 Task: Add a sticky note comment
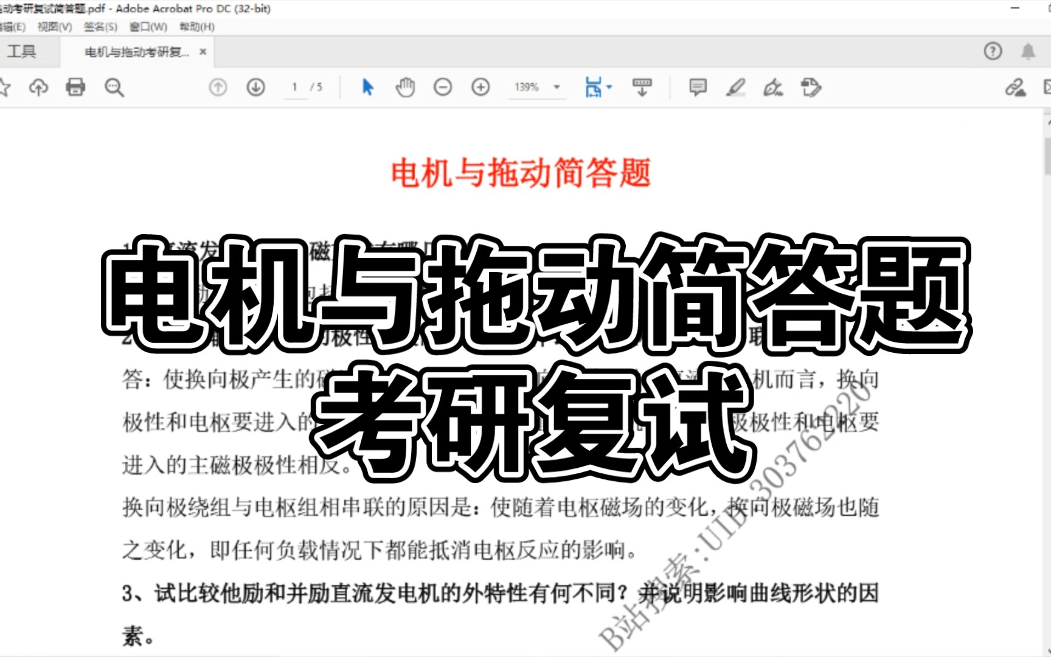tap(698, 88)
